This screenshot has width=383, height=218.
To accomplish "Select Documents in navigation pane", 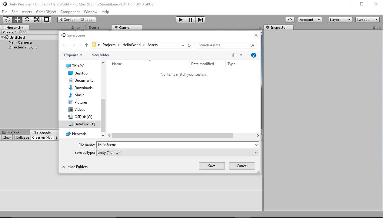I will [x=84, y=81].
